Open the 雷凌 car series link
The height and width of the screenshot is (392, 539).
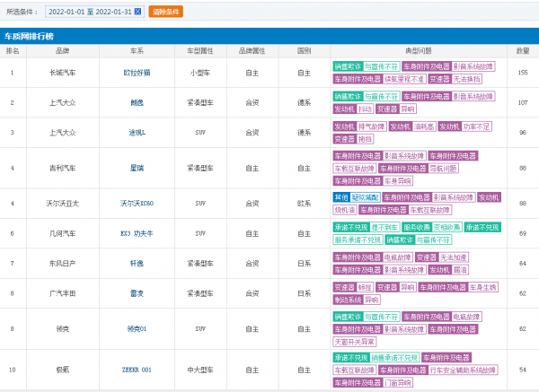click(137, 293)
